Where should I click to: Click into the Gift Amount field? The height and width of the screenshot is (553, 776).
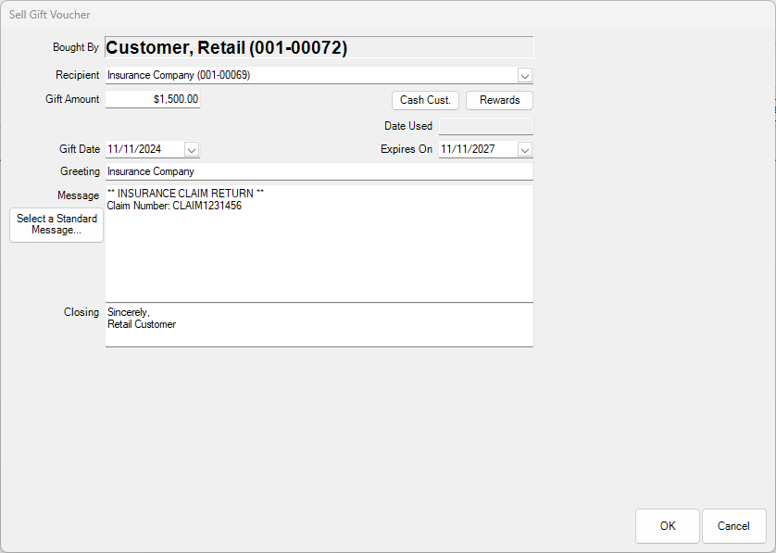(x=153, y=99)
